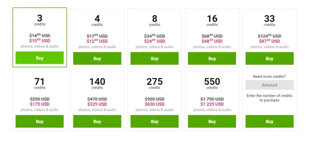Buy the 140 credits package

pos(97,121)
